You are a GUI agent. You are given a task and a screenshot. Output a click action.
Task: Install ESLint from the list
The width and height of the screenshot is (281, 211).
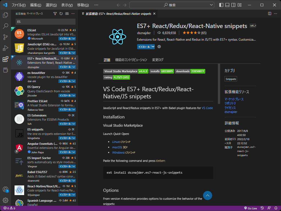pyautogui.click(x=65, y=38)
